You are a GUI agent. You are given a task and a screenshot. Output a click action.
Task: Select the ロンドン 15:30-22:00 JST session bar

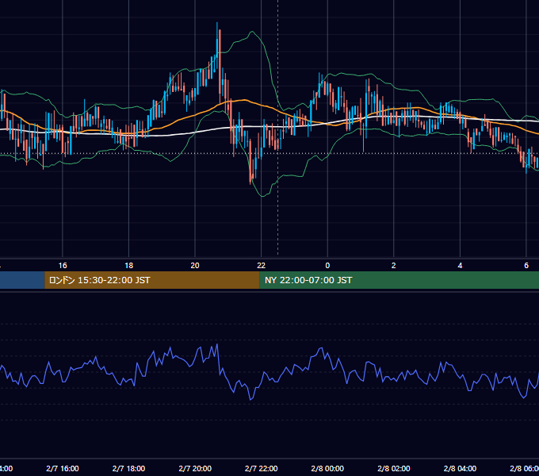tap(152, 280)
